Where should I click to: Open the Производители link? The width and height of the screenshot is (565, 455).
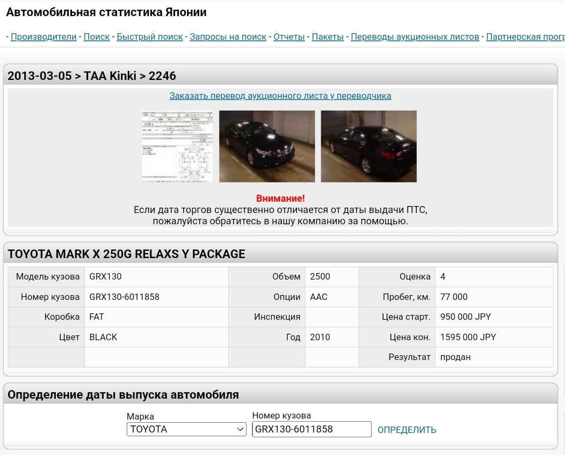(44, 36)
